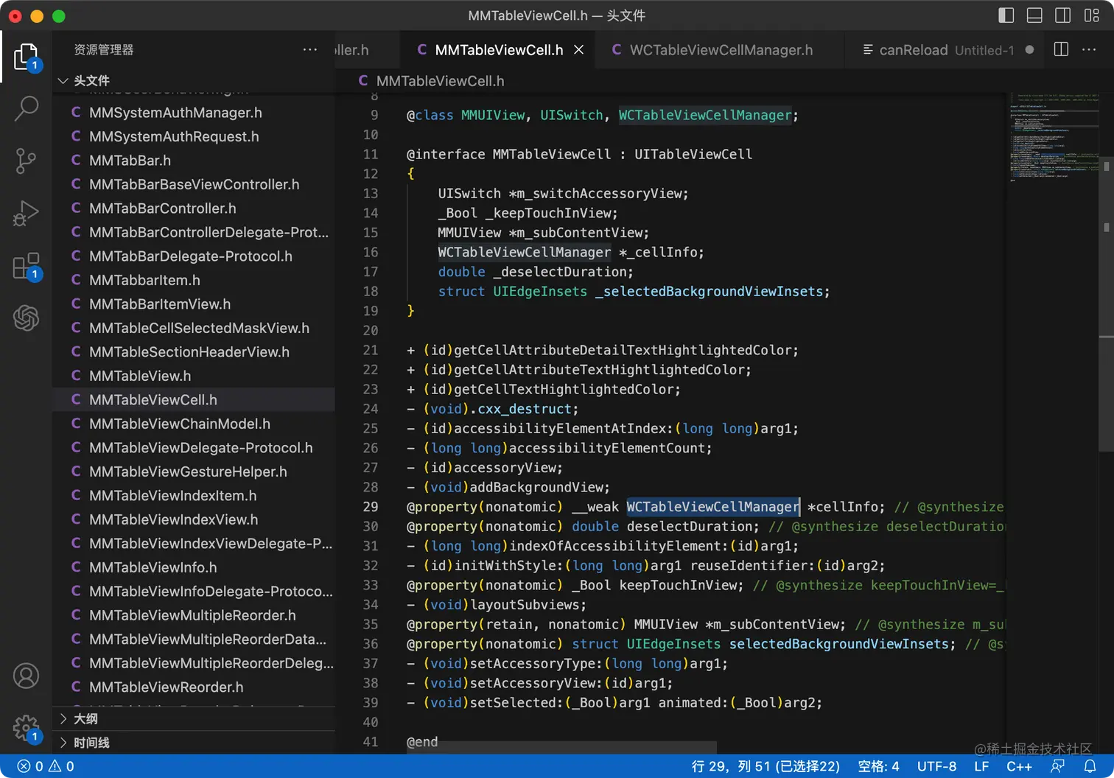Click the UTF-8 encoding status button
Screen dimensions: 1114x778
click(936, 766)
